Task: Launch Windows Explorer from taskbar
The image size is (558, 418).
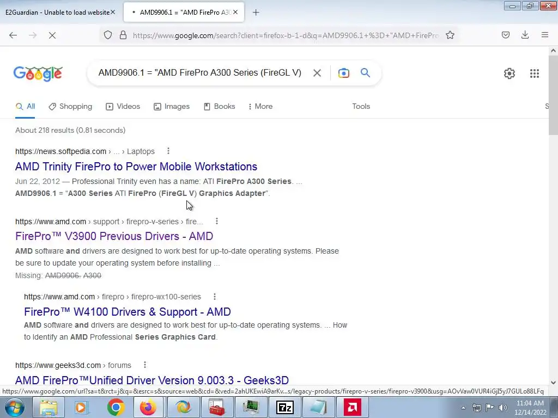Action: (48, 407)
